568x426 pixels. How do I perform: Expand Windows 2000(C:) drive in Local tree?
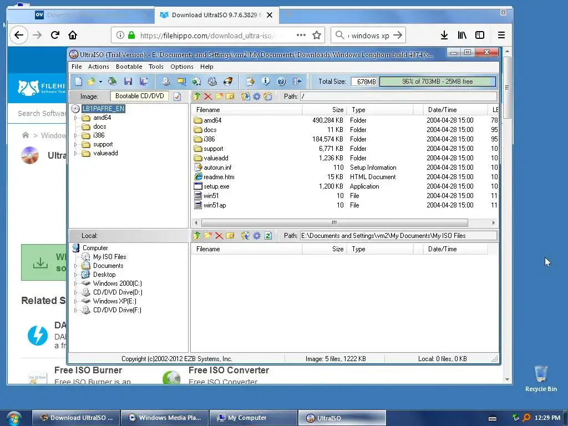[75, 283]
